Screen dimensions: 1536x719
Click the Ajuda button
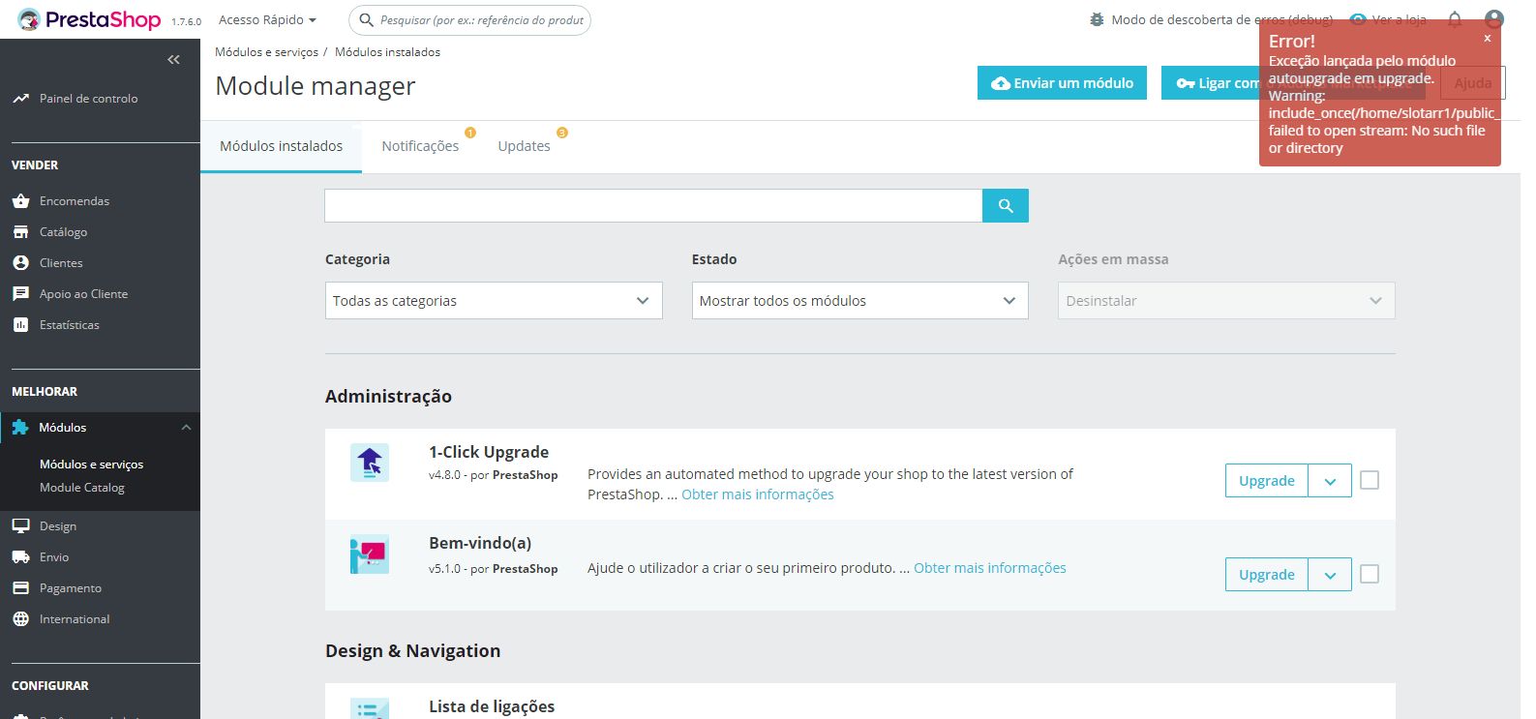1473,83
